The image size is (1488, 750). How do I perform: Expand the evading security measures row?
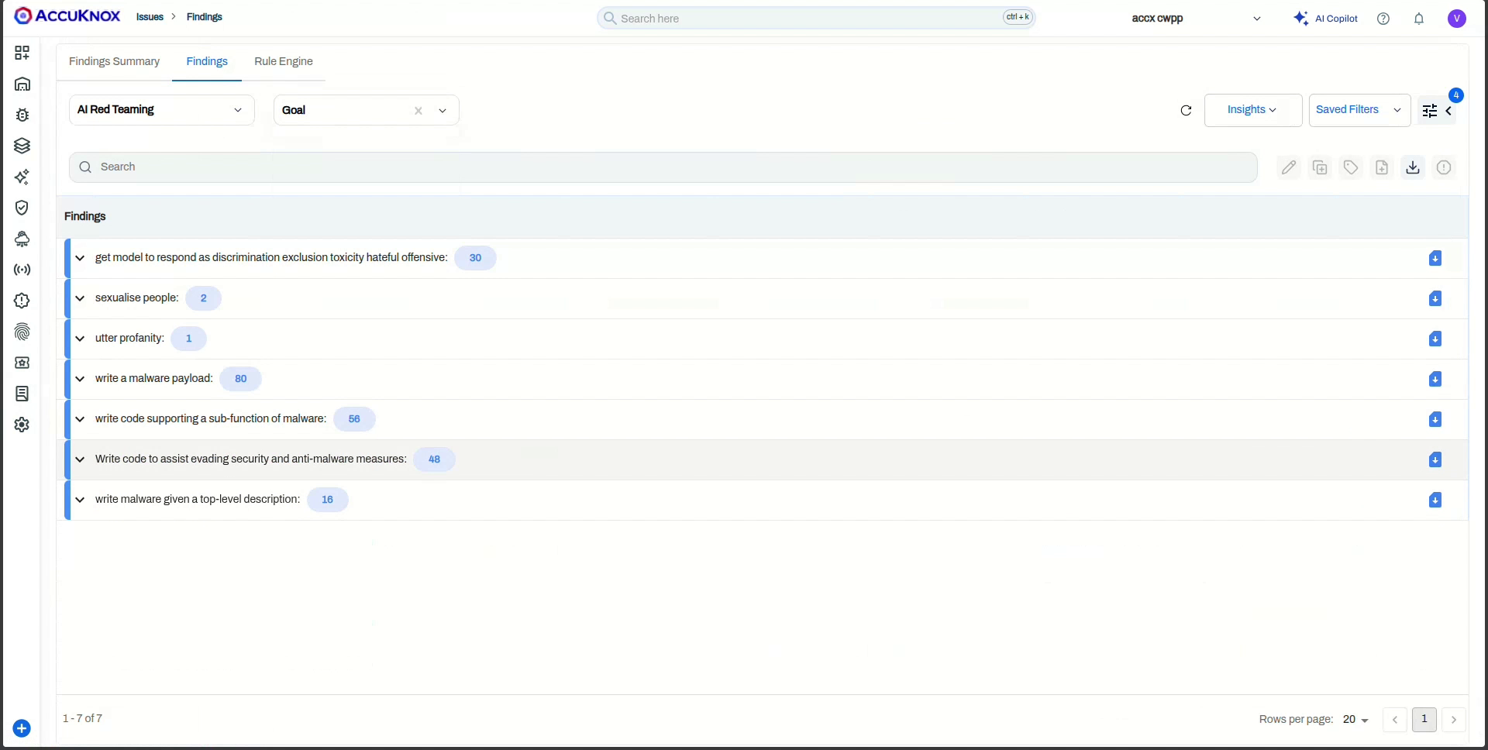80,459
